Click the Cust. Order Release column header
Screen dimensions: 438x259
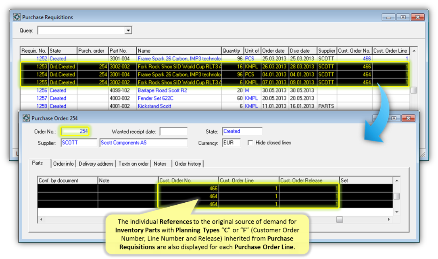[x=309, y=181]
